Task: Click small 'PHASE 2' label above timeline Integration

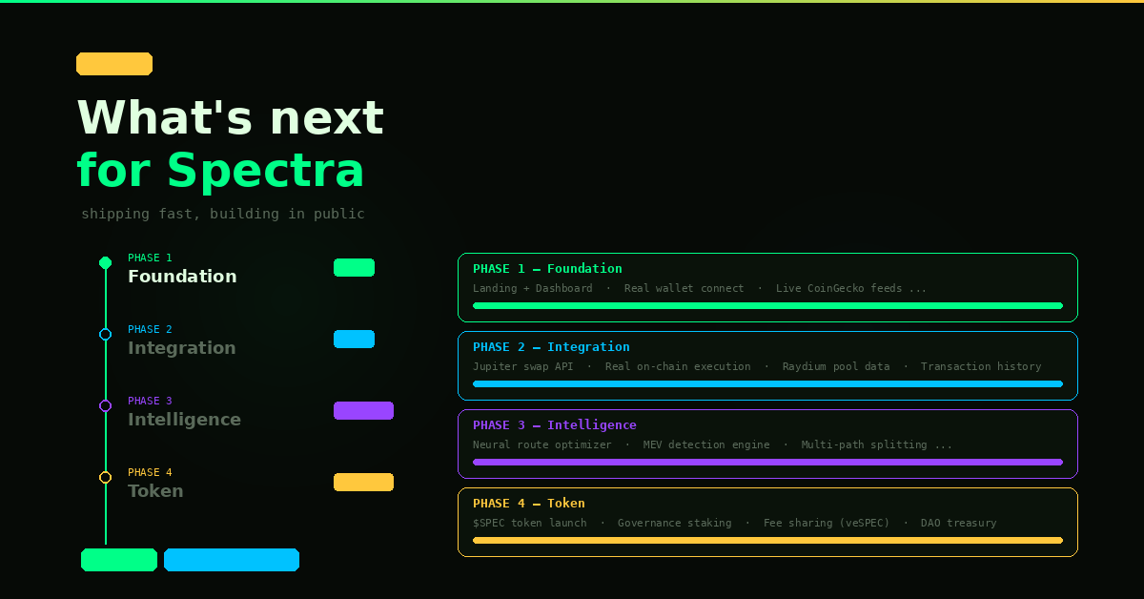Action: (x=150, y=329)
